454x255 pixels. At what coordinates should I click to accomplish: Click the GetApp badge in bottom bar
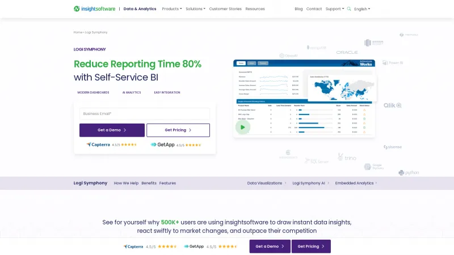pos(211,246)
